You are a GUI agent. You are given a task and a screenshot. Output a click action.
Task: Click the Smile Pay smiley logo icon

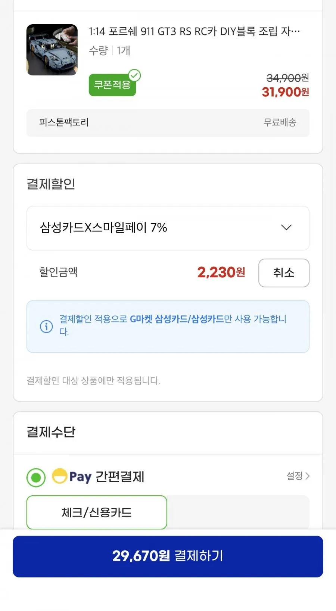point(60,476)
